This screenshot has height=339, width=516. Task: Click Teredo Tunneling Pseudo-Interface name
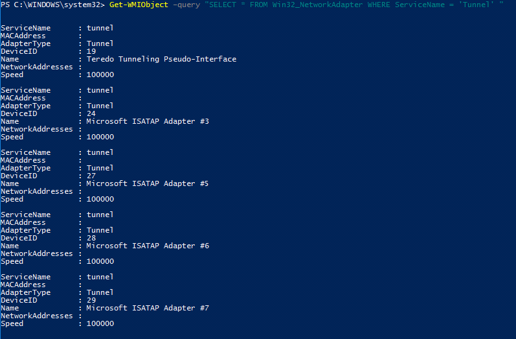161,59
